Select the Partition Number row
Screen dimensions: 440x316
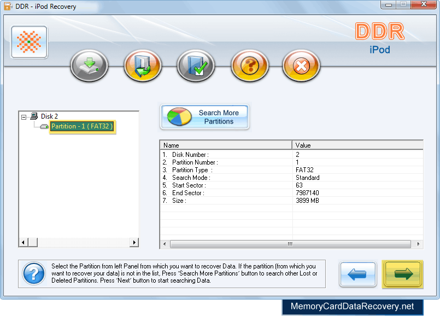291,162
